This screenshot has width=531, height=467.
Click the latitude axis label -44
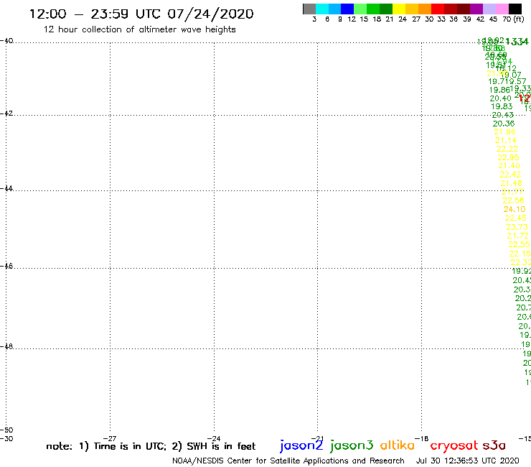(x=6, y=188)
